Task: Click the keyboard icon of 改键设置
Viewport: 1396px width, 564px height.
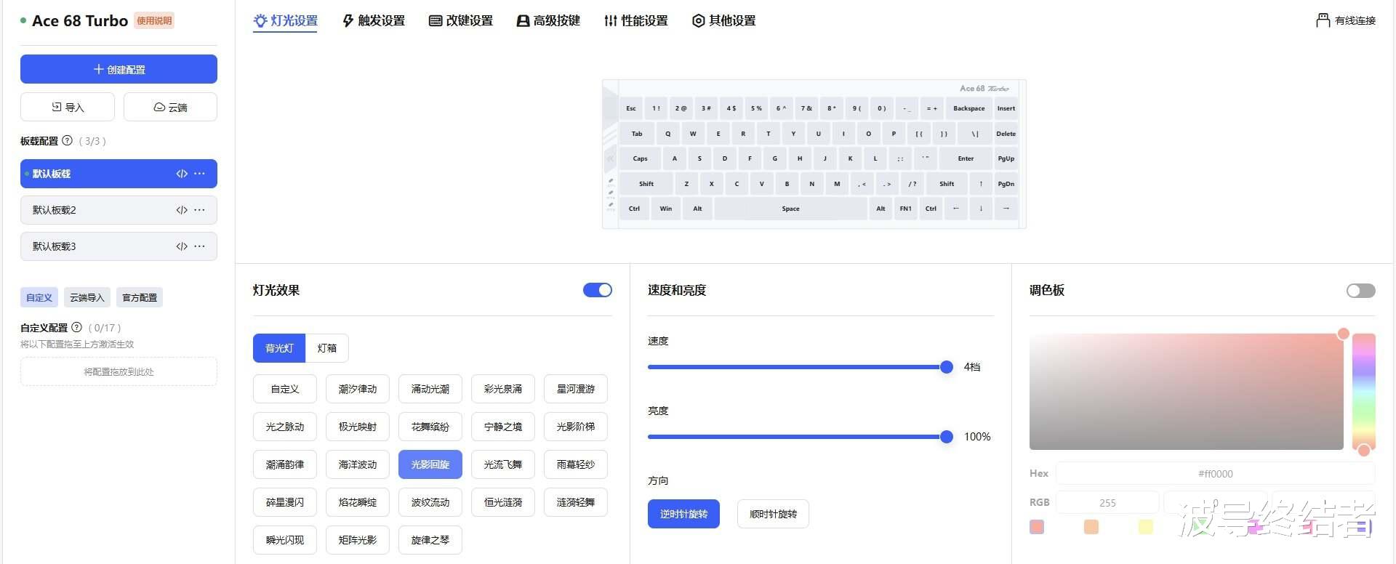Action: tap(436, 20)
